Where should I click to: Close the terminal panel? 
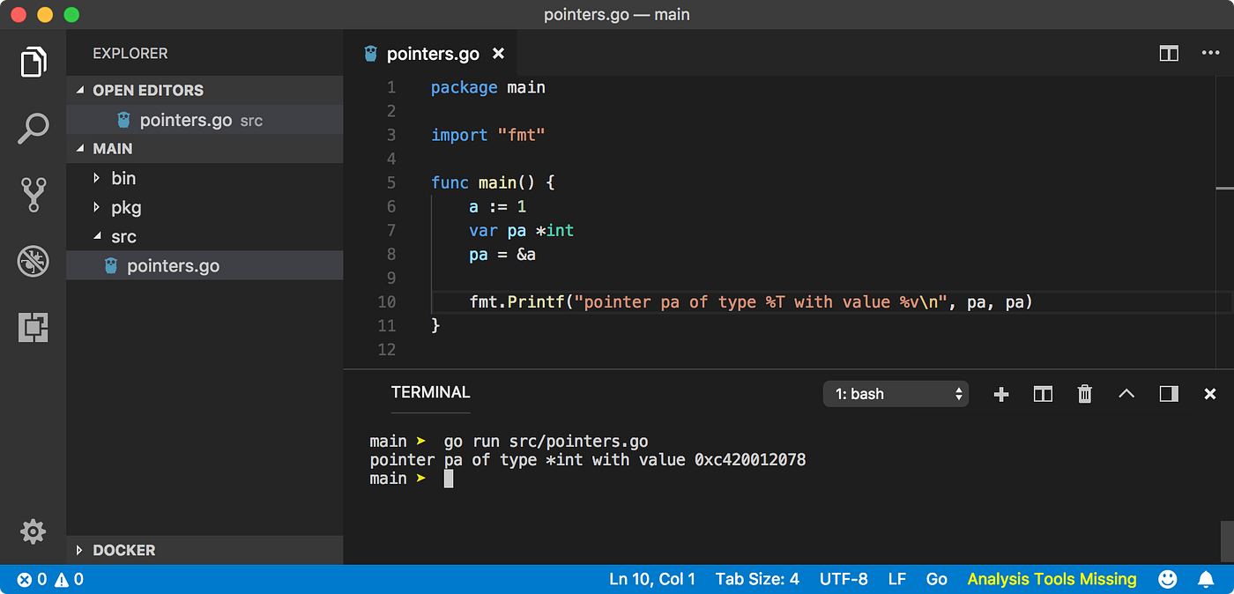[1210, 394]
